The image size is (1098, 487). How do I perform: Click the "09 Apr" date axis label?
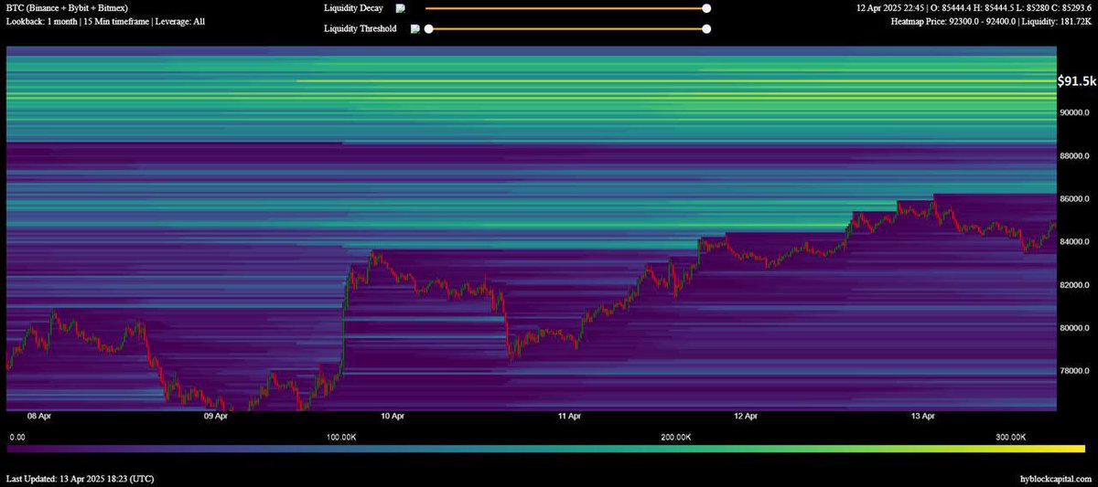pos(215,416)
